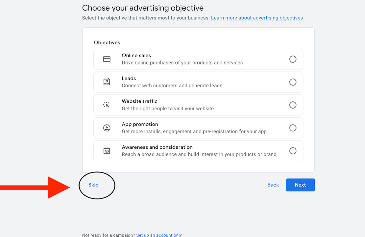Click the Website traffic cursor icon

tap(107, 105)
